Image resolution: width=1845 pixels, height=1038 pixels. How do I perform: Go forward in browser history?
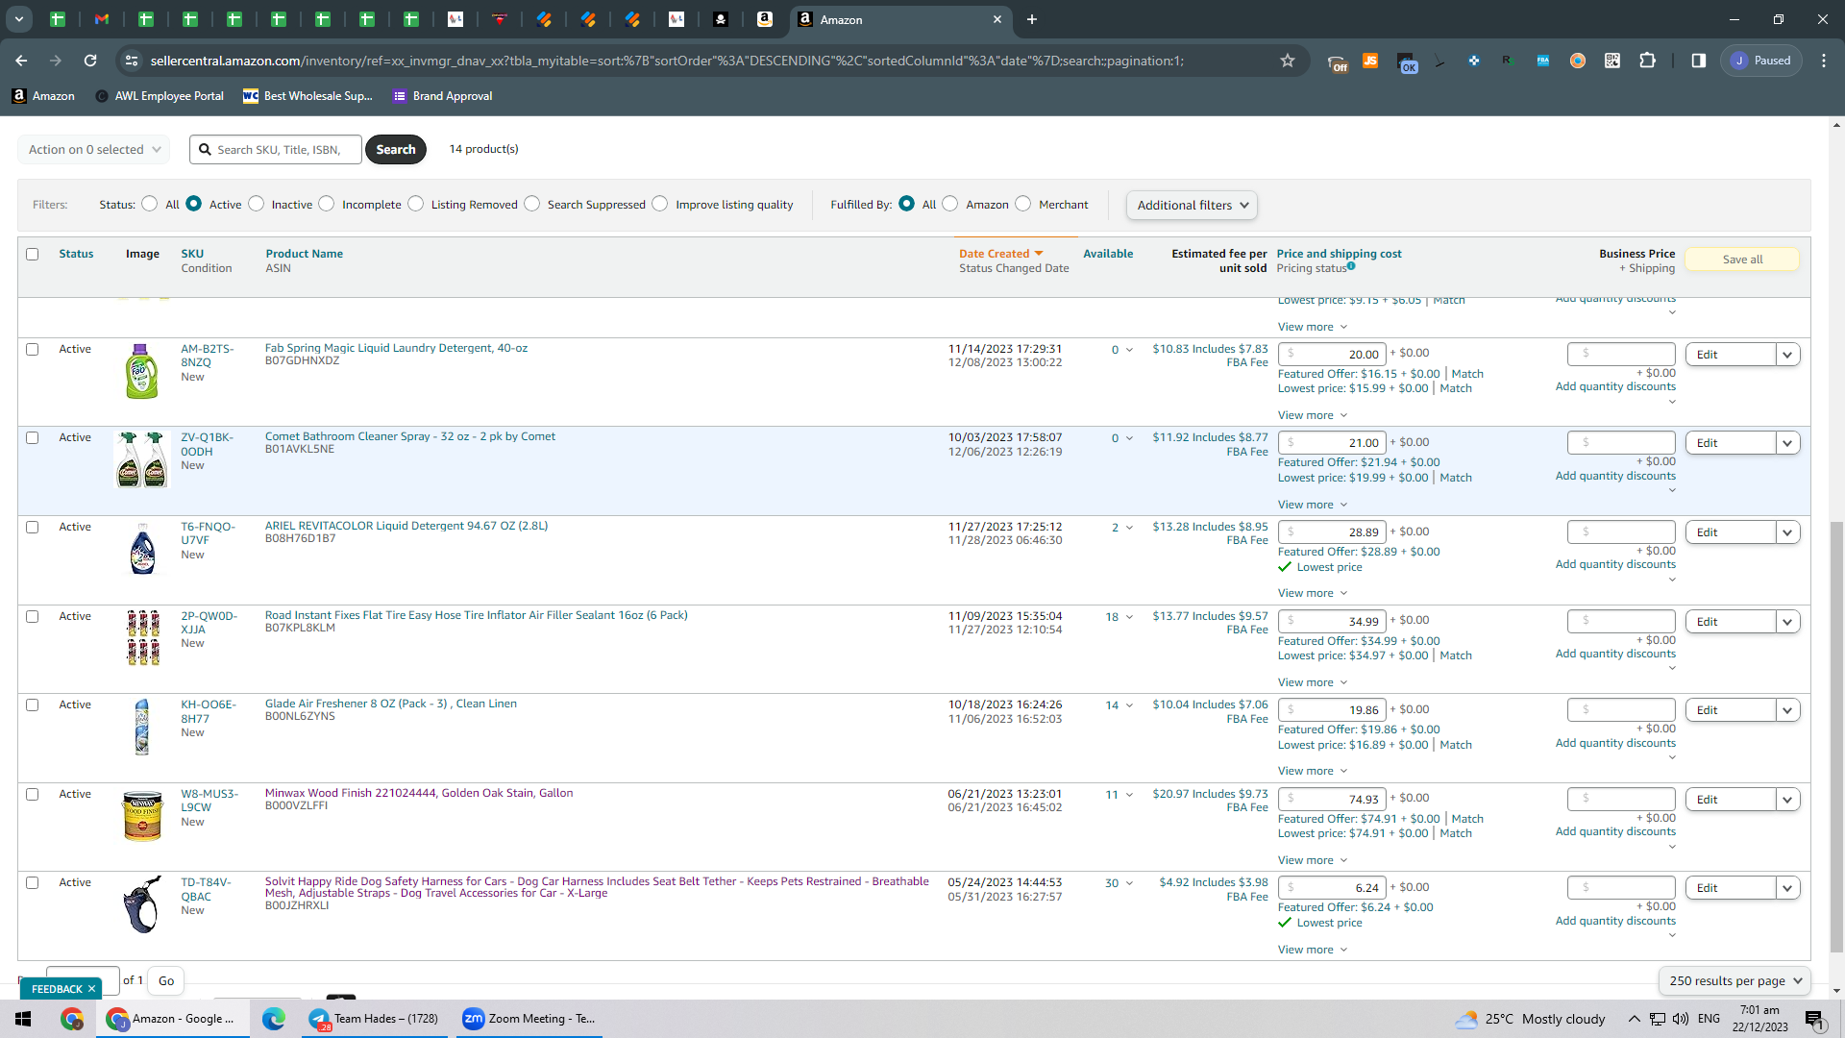coord(56,61)
